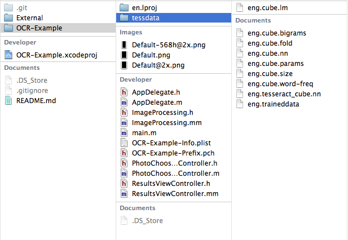348x240 pixels.
Task: Click the OCR-Example.xcodeproj file icon
Action: (x=8, y=55)
